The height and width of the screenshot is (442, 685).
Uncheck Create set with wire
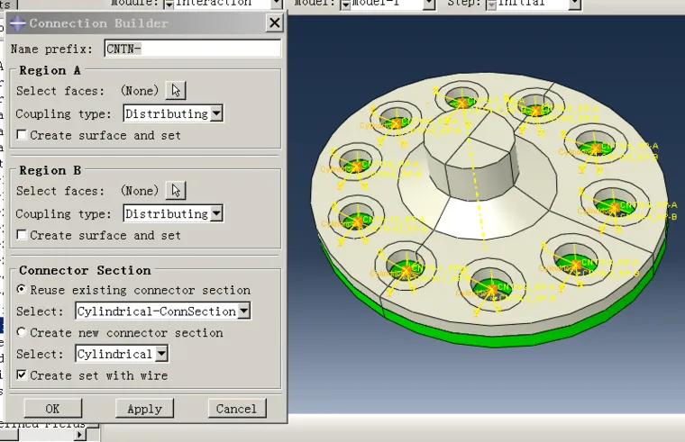pyautogui.click(x=22, y=374)
